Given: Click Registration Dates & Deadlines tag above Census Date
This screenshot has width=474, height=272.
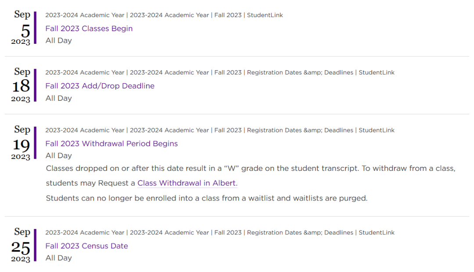Looking at the screenshot, I should (300, 233).
